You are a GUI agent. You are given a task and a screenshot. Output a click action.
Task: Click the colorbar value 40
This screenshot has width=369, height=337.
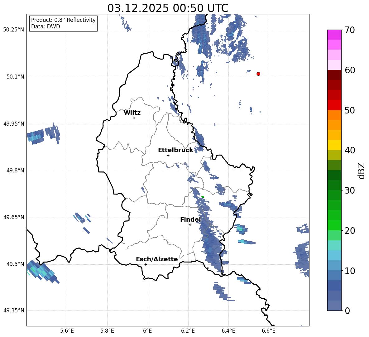350,150
